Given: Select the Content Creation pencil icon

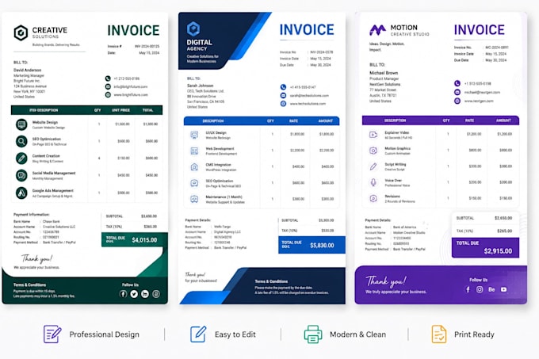Looking at the screenshot, I should tap(21, 158).
